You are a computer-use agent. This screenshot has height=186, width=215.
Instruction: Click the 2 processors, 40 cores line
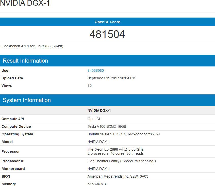tap(115, 153)
